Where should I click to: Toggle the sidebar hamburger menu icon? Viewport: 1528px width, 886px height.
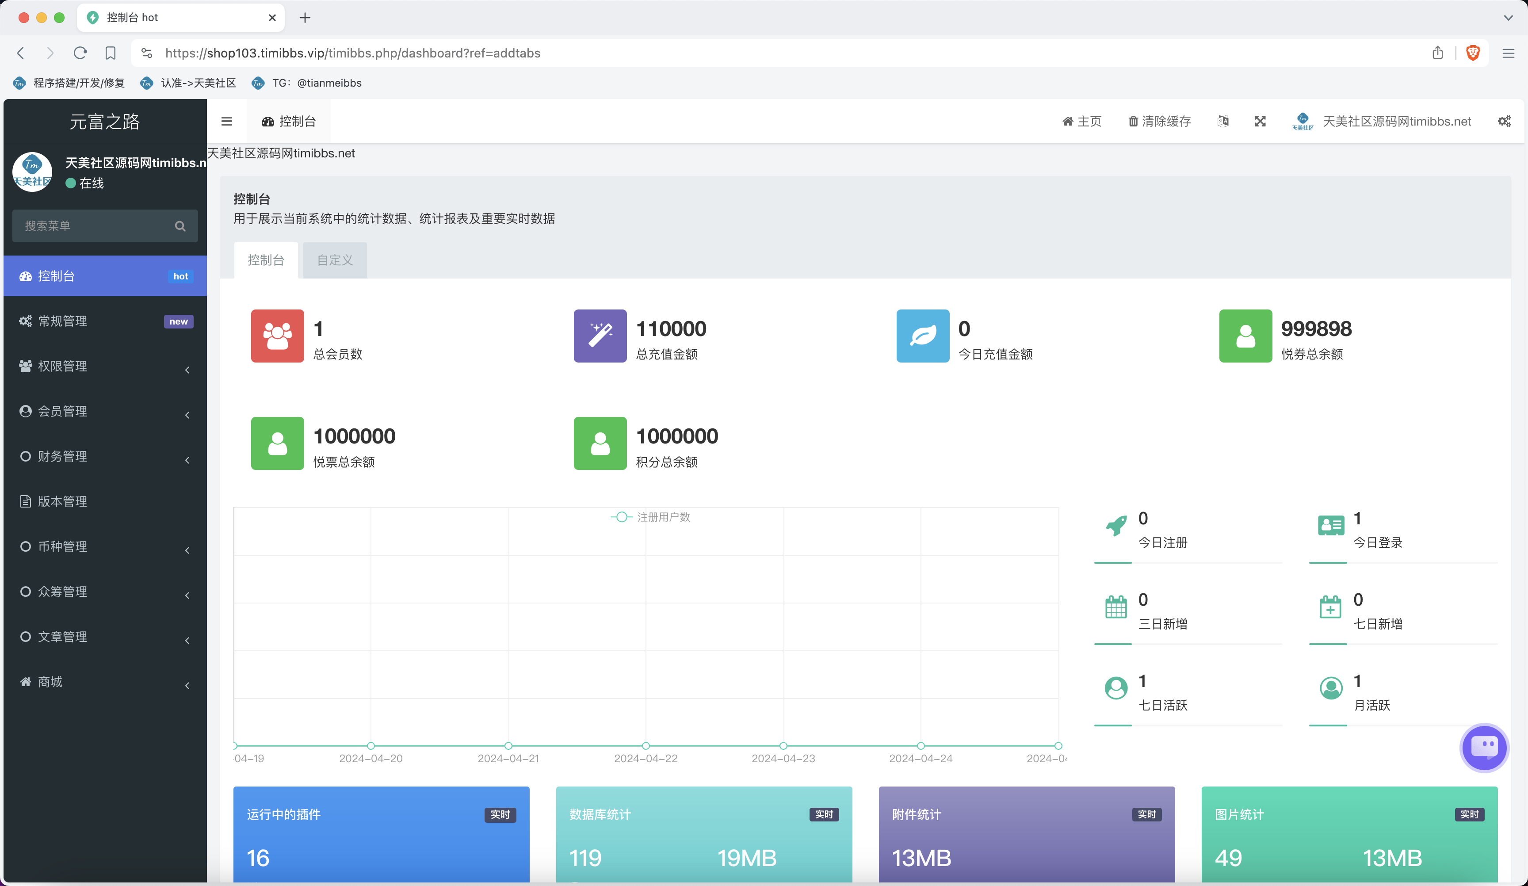tap(227, 121)
